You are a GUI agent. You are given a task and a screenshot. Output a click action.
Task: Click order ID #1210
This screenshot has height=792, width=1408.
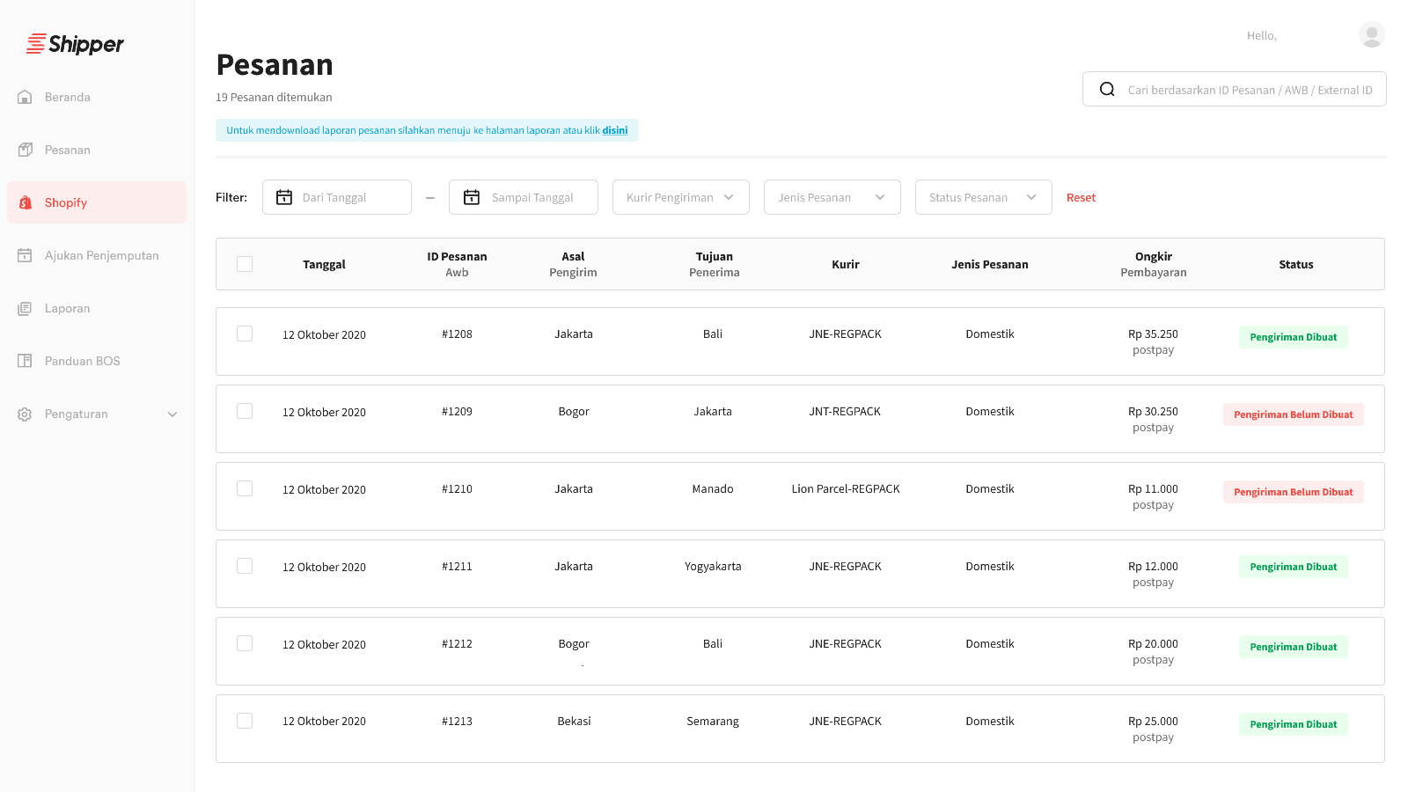pos(457,489)
